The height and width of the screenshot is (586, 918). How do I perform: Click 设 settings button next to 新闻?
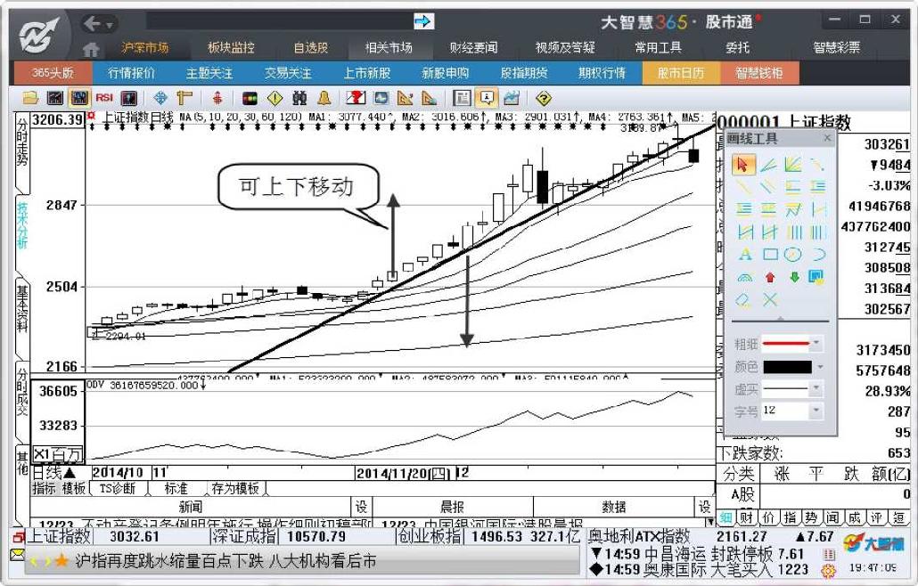coord(361,507)
